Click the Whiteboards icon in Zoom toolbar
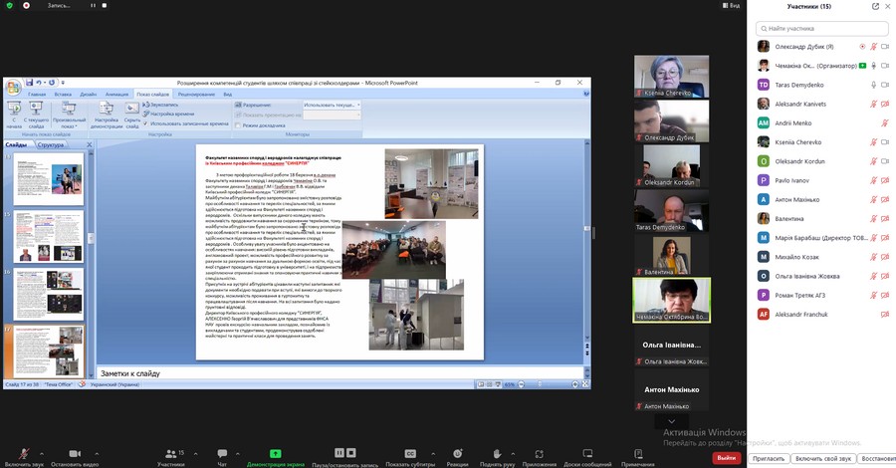This screenshot has width=896, height=468. 586,454
